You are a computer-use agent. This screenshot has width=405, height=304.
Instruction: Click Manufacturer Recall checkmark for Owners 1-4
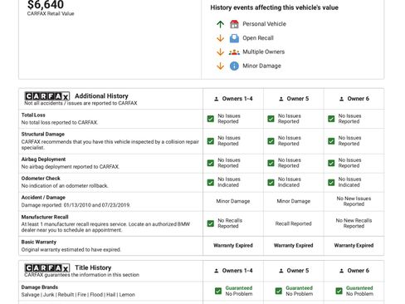click(211, 223)
